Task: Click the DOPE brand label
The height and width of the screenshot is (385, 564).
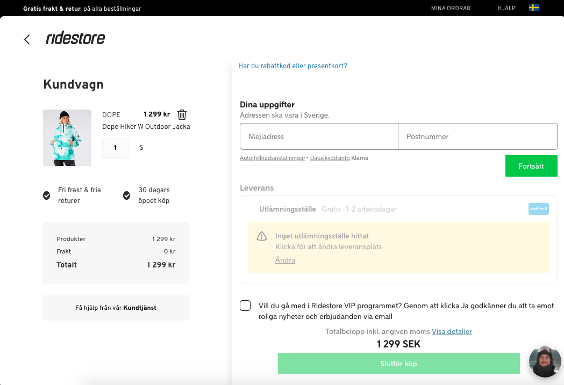Action: [x=111, y=114]
